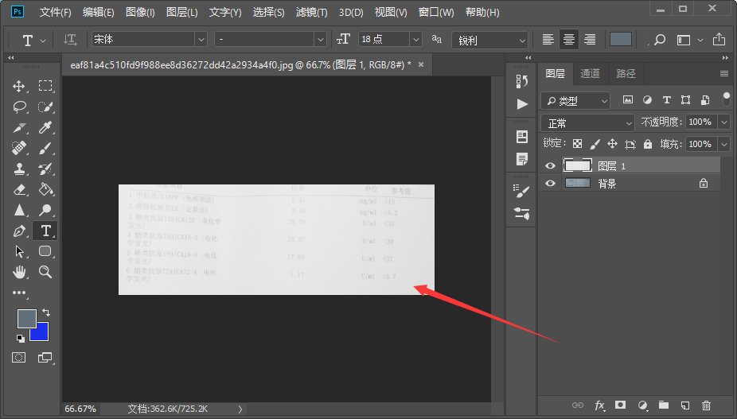Switch to the 路径 tab
Image resolution: width=737 pixels, height=419 pixels.
626,73
